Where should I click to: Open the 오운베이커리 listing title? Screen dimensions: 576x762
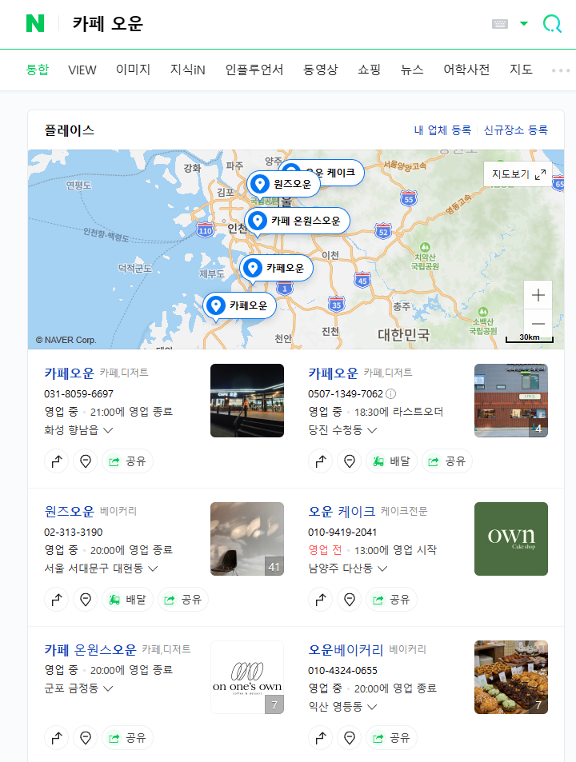[346, 650]
